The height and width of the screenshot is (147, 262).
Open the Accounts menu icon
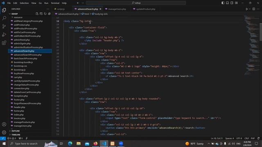4,124
